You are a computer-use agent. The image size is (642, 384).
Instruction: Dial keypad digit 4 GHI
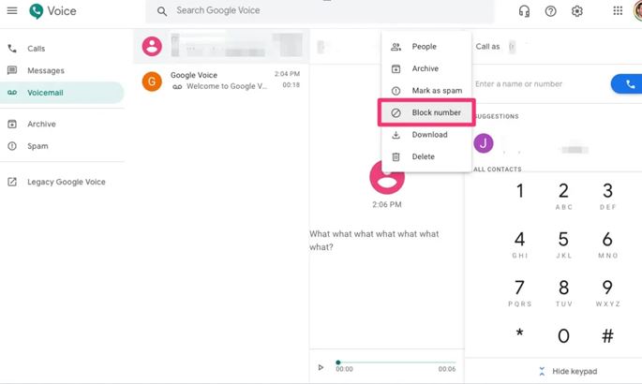(520, 244)
